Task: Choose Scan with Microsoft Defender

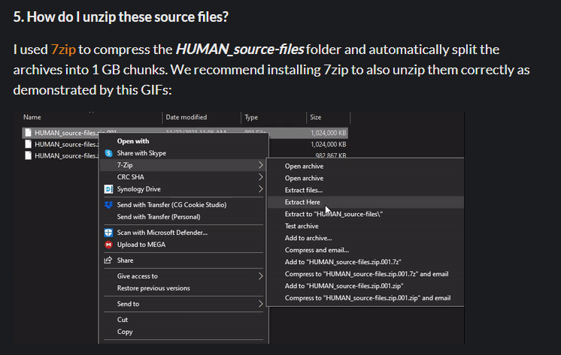Action: pos(162,233)
